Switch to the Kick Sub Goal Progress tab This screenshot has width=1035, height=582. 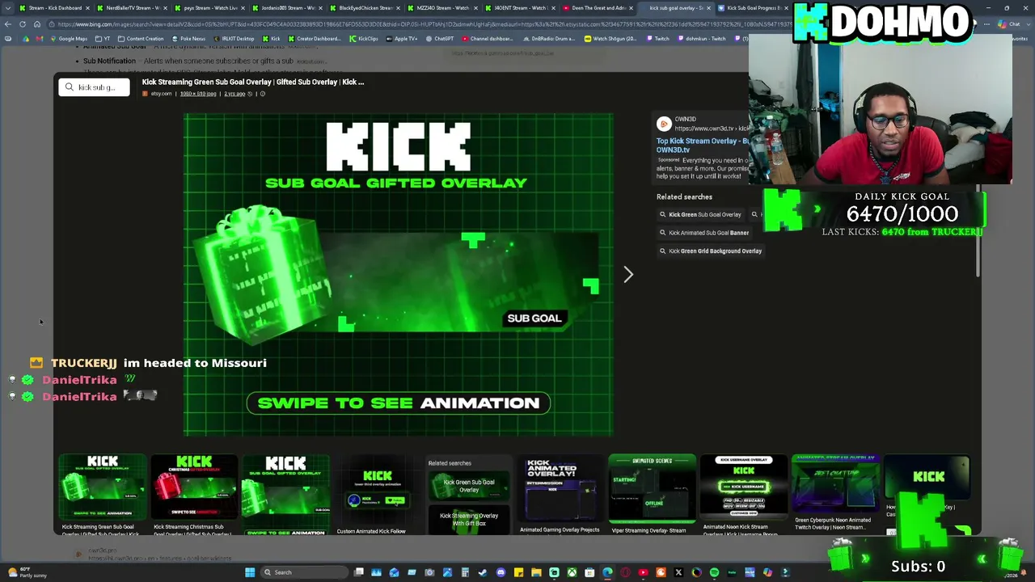pyautogui.click(x=752, y=8)
